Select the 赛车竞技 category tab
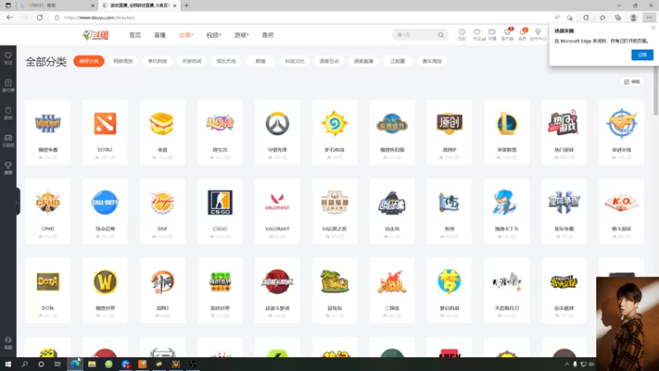 tap(432, 61)
